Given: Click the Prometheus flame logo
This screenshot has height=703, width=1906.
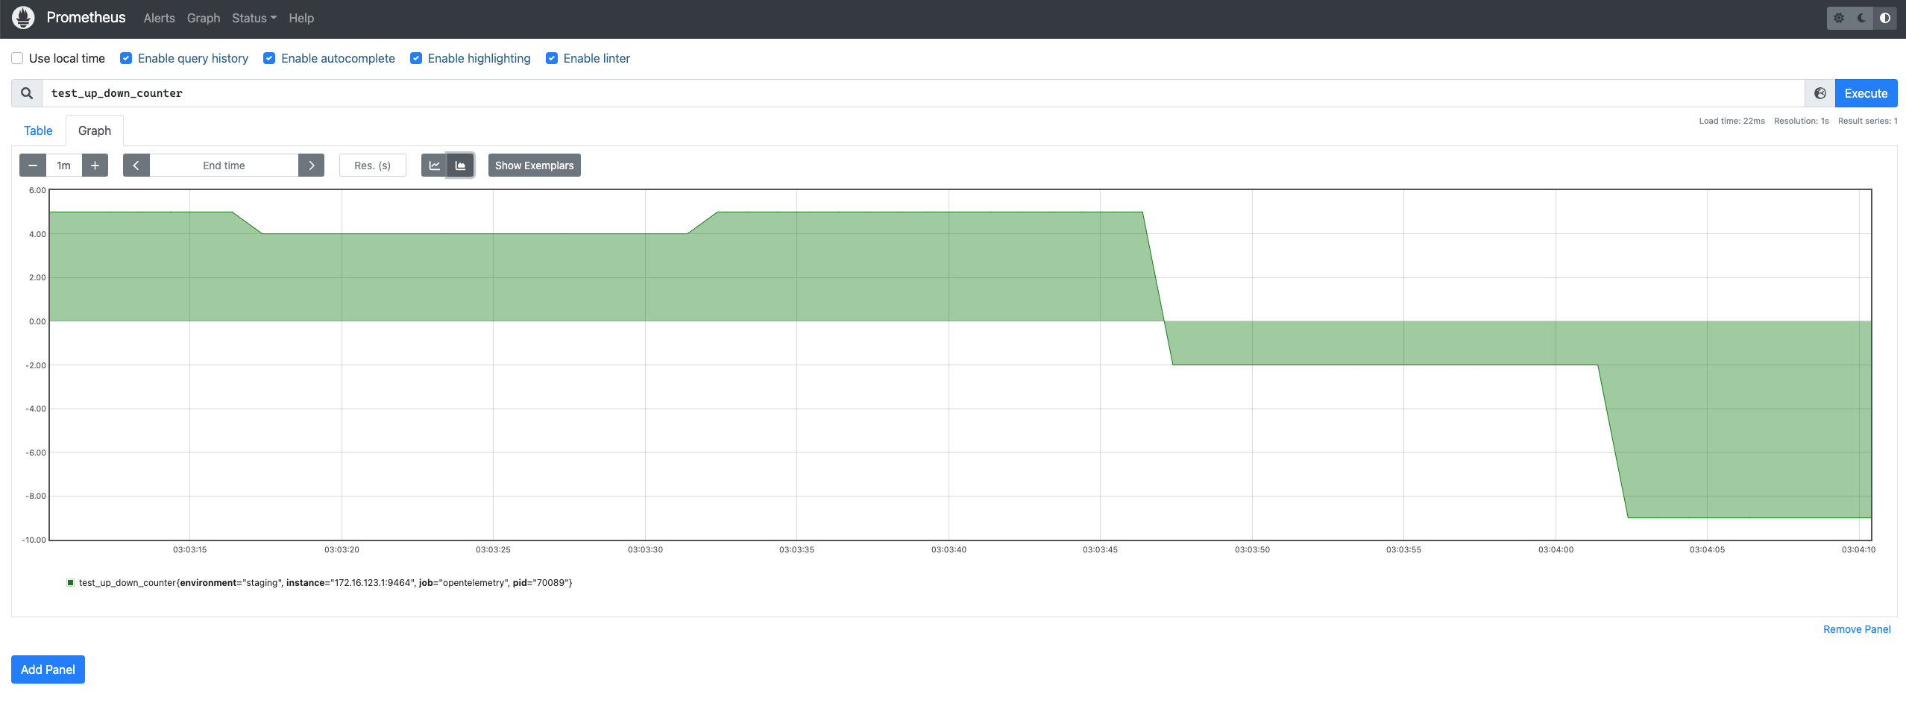Looking at the screenshot, I should pos(23,18).
